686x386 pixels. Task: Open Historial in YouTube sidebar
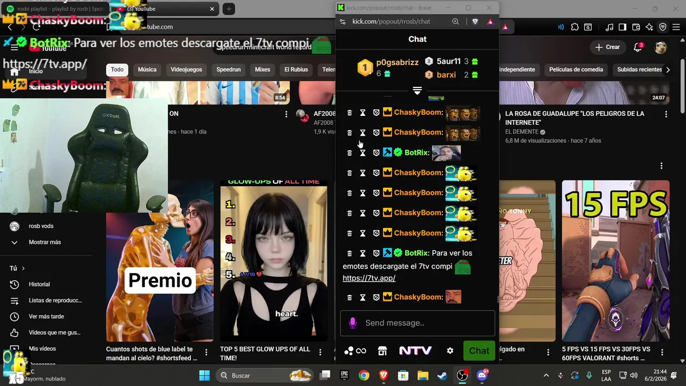tap(46, 284)
